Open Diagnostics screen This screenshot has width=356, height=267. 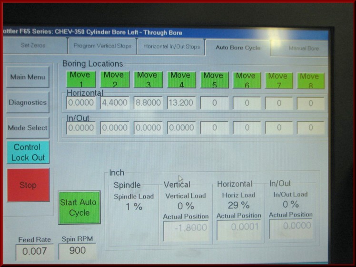[x=28, y=102]
